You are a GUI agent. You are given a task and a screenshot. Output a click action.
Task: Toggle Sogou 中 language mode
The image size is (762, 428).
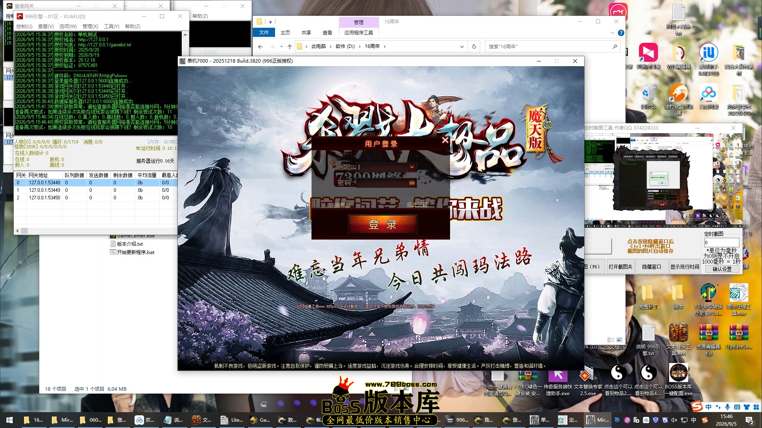tap(708, 407)
